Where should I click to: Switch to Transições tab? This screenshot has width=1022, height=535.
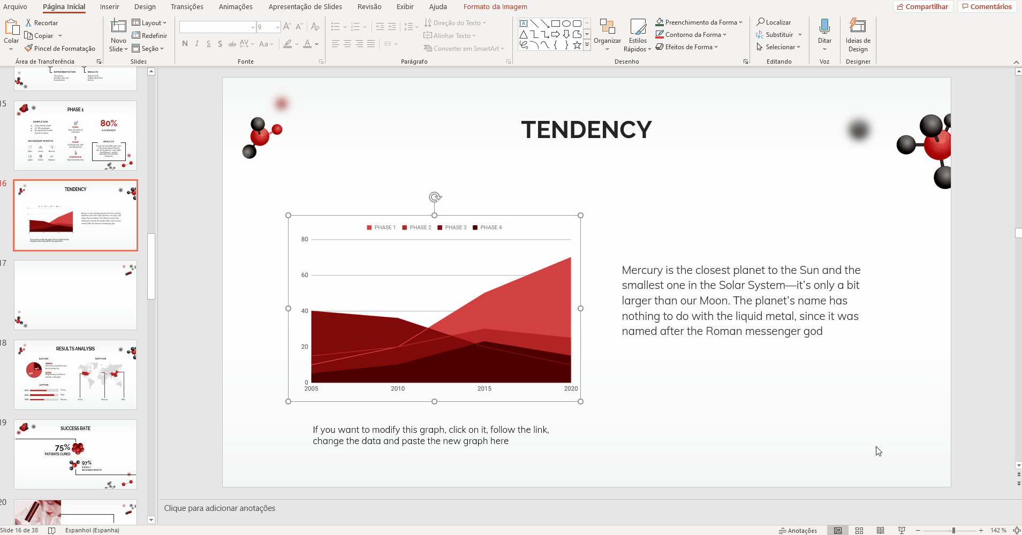point(187,6)
